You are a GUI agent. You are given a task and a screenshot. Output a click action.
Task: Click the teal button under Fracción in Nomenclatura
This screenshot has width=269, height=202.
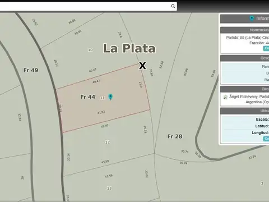266,48
